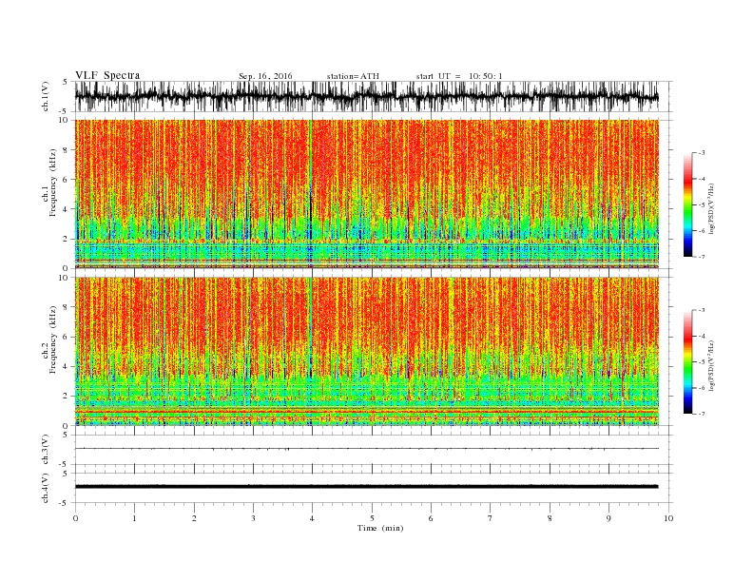Select the ch.3(V) axis label
This screenshot has width=753, height=582.
[x=46, y=449]
